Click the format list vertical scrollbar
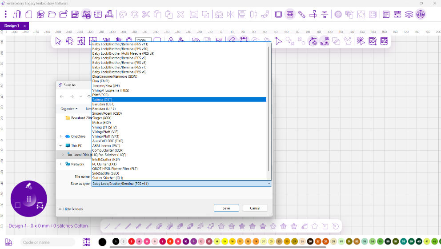The width and height of the screenshot is (441, 249). point(269,108)
